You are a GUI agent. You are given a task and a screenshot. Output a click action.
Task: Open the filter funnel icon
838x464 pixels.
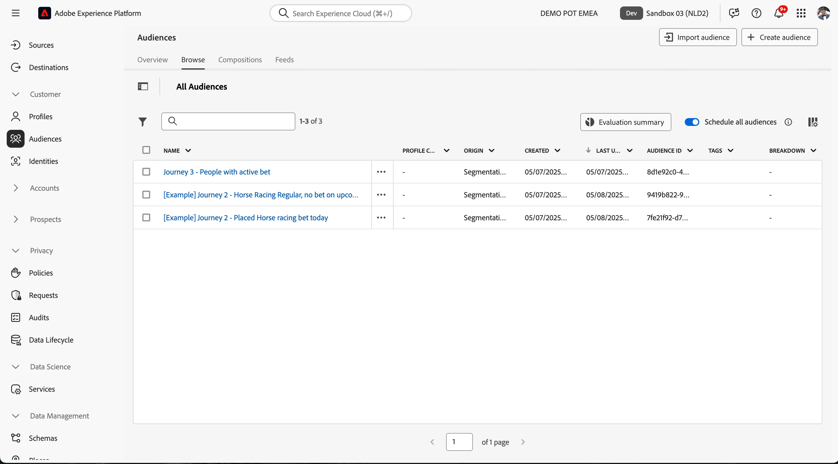coord(142,122)
